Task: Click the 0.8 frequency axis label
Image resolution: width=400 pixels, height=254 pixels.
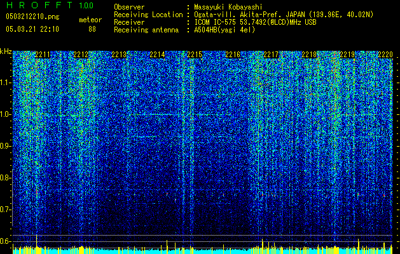Action: 6,178
